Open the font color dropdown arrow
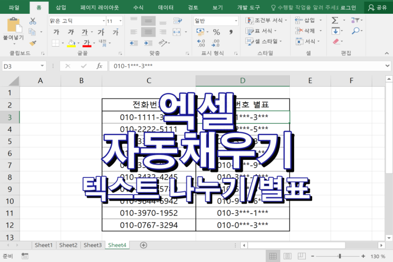This screenshot has width=393, height=262. pos(94,43)
